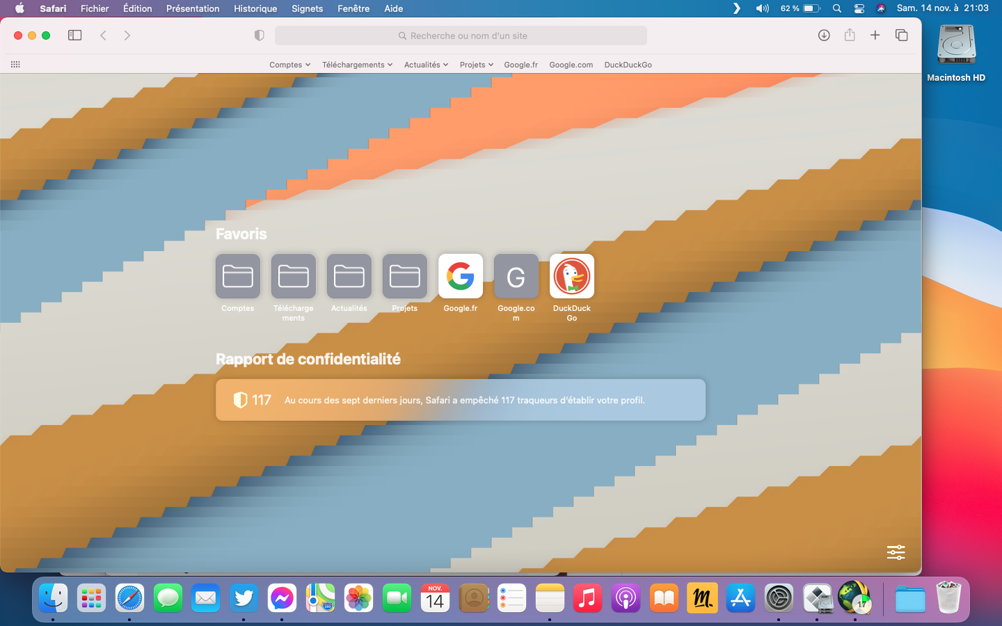This screenshot has width=1002, height=626.
Task: Expand the Téléchargements dropdown in favorites bar
Action: 358,65
